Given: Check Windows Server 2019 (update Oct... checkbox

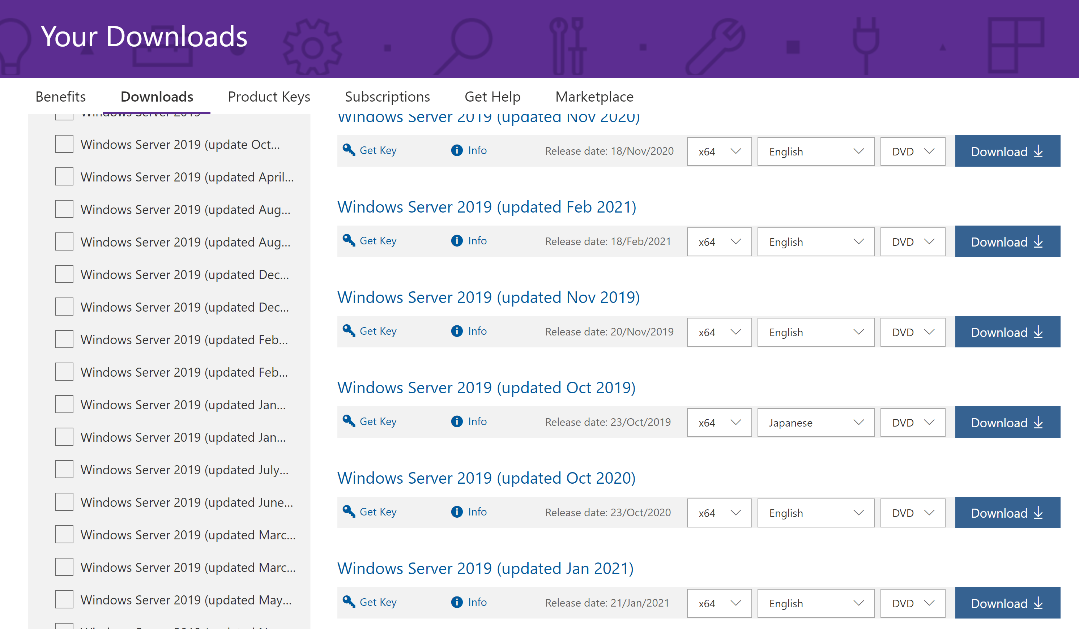Looking at the screenshot, I should pyautogui.click(x=64, y=144).
